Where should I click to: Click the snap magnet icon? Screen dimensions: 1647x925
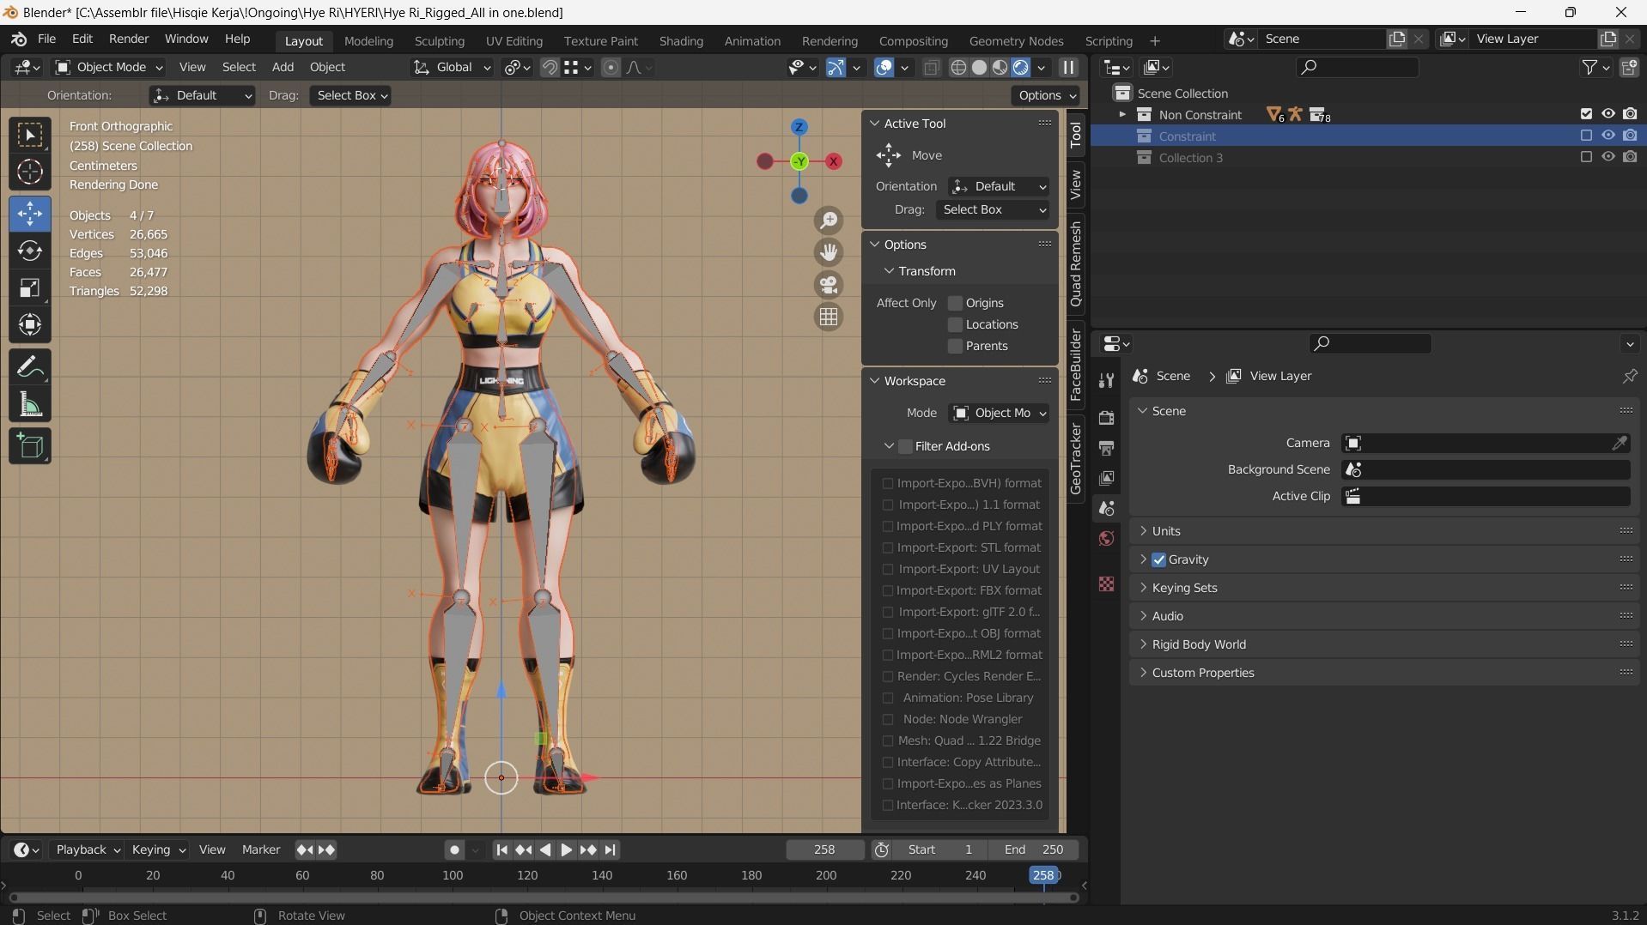pos(550,67)
